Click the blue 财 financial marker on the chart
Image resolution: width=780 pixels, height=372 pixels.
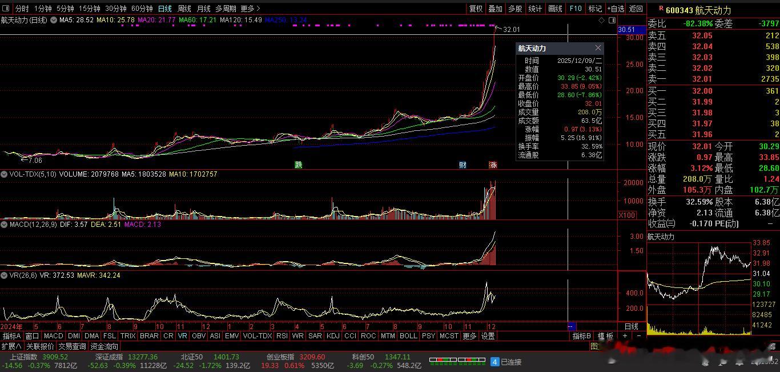click(463, 165)
